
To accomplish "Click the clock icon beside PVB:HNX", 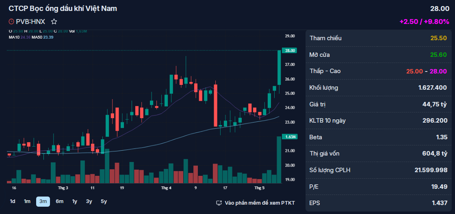I will 11,22.
